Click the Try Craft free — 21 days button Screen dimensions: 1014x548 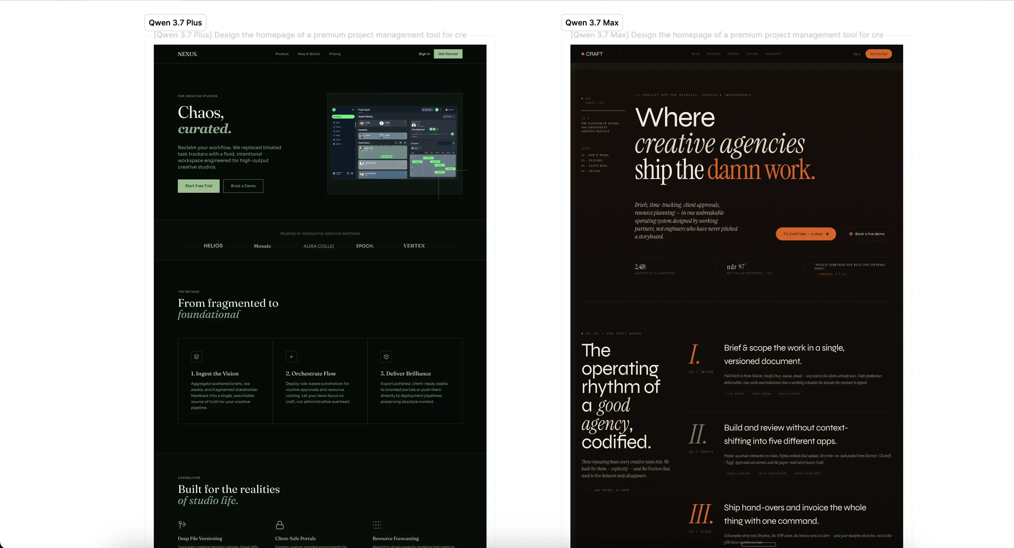tap(806, 234)
